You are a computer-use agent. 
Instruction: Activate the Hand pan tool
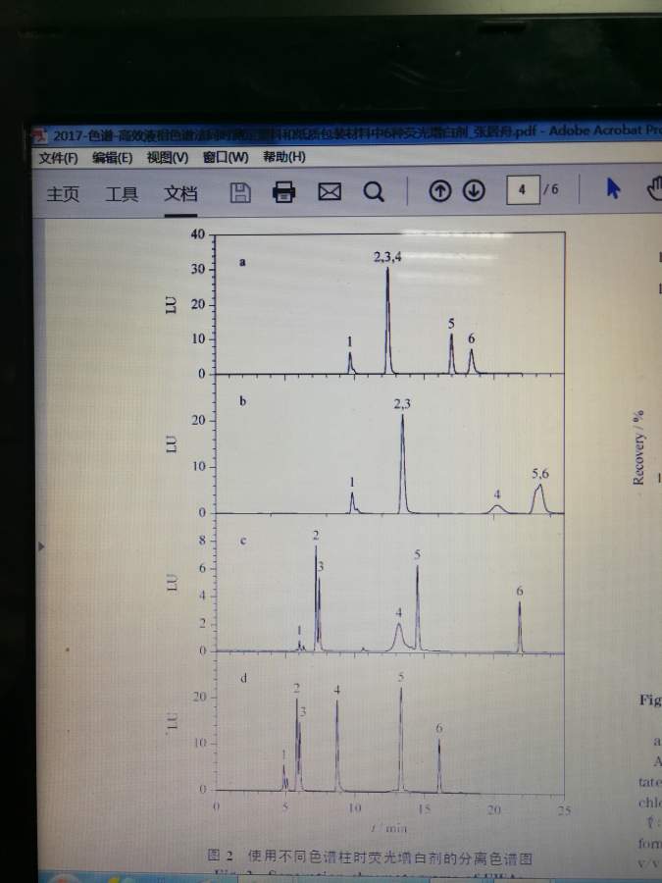click(x=652, y=188)
